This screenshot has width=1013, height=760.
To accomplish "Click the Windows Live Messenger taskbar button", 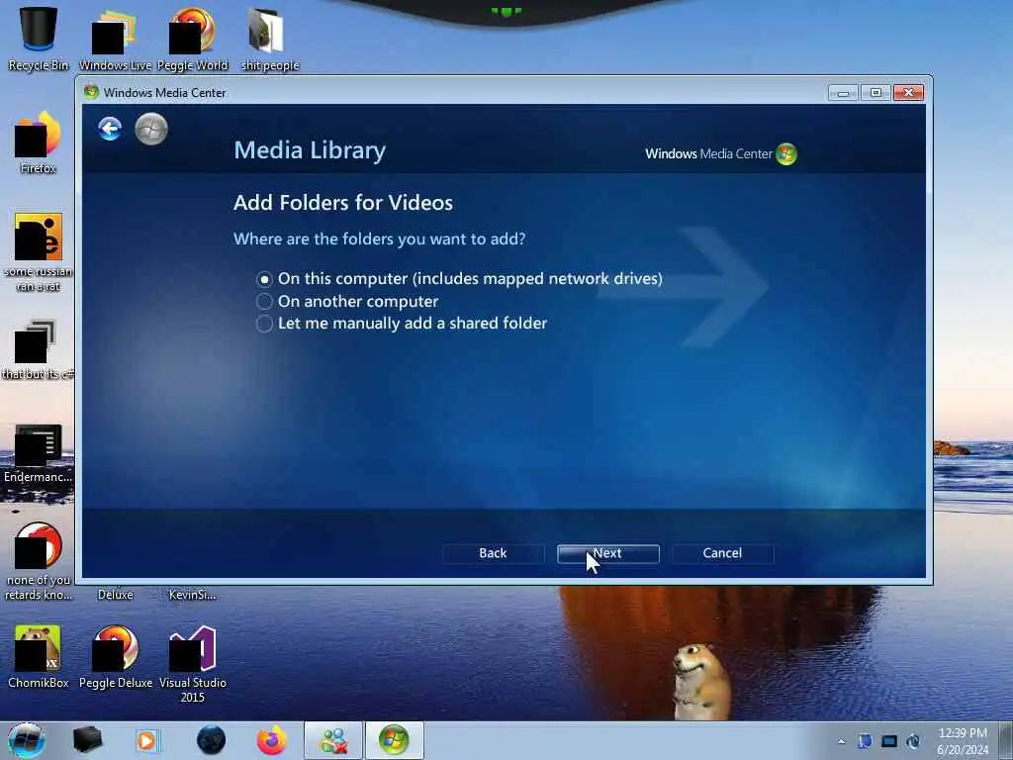I will [x=333, y=740].
